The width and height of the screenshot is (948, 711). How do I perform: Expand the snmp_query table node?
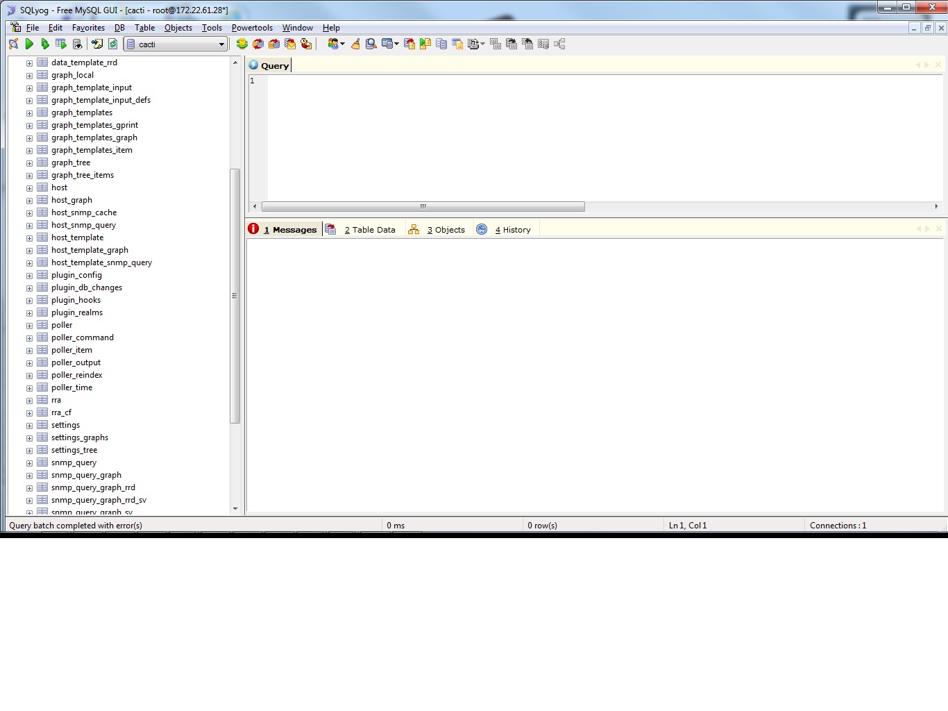29,463
